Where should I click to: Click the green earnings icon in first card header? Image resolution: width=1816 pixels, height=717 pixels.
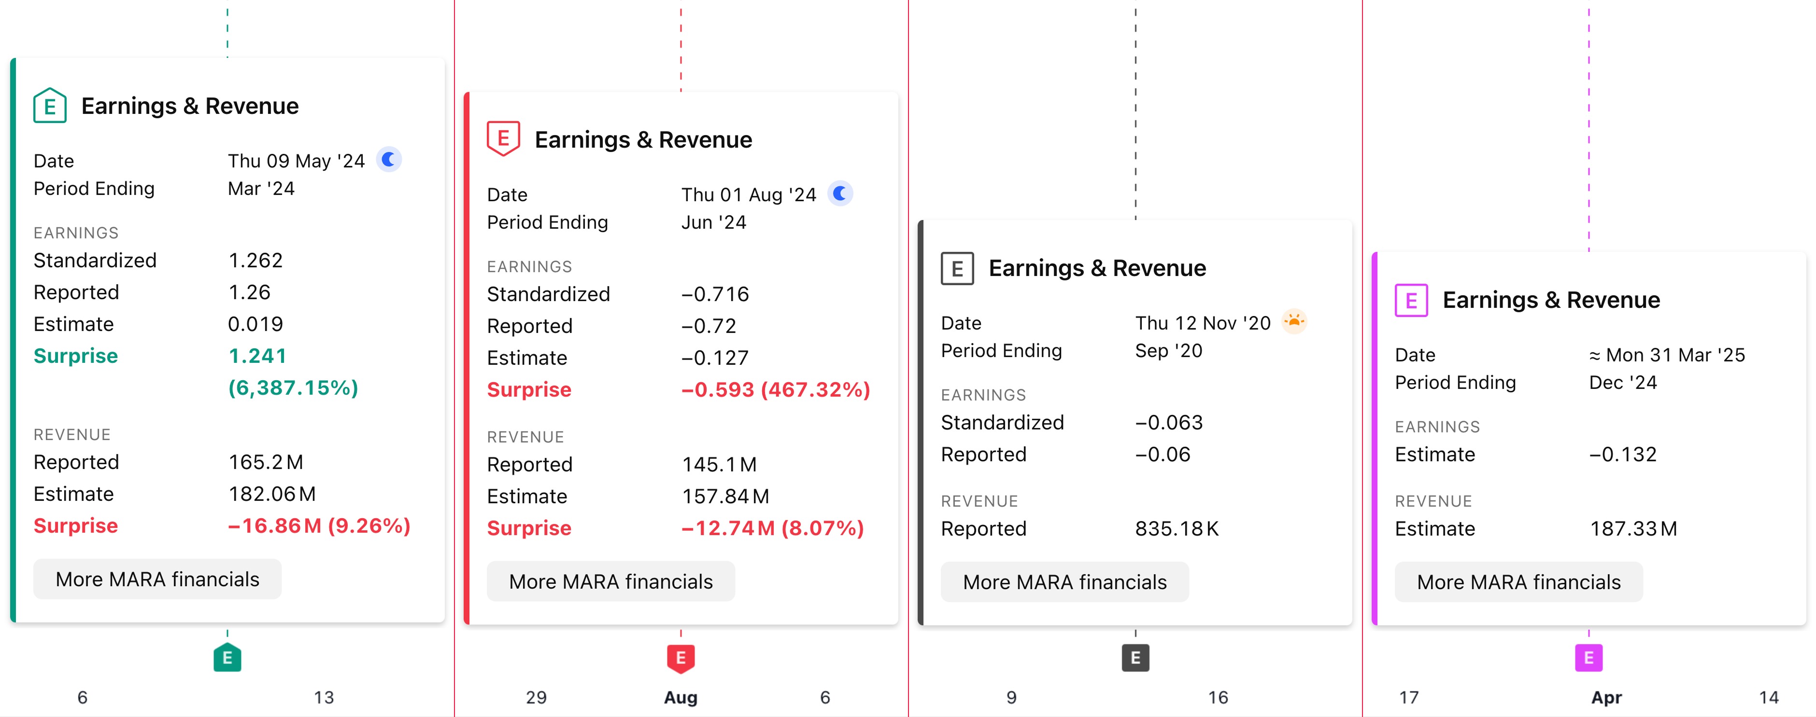50,106
